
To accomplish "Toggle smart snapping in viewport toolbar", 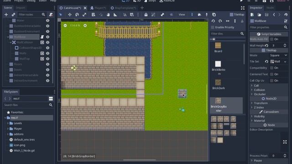I will [125, 15].
